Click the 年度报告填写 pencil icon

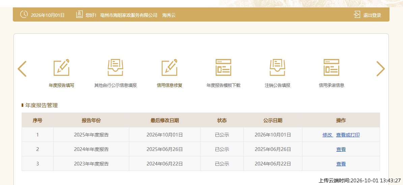61,67
